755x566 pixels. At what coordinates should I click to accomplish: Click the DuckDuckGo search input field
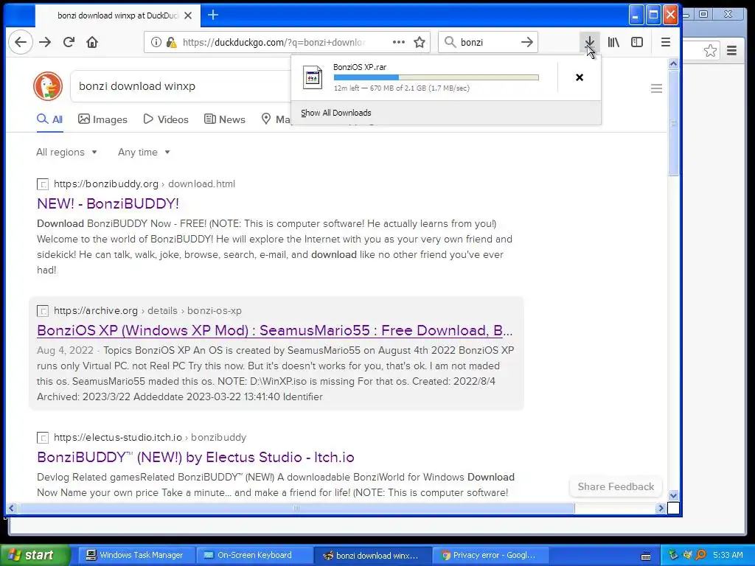tap(181, 86)
